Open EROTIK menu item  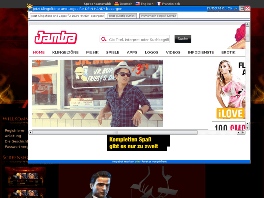pyautogui.click(x=228, y=52)
